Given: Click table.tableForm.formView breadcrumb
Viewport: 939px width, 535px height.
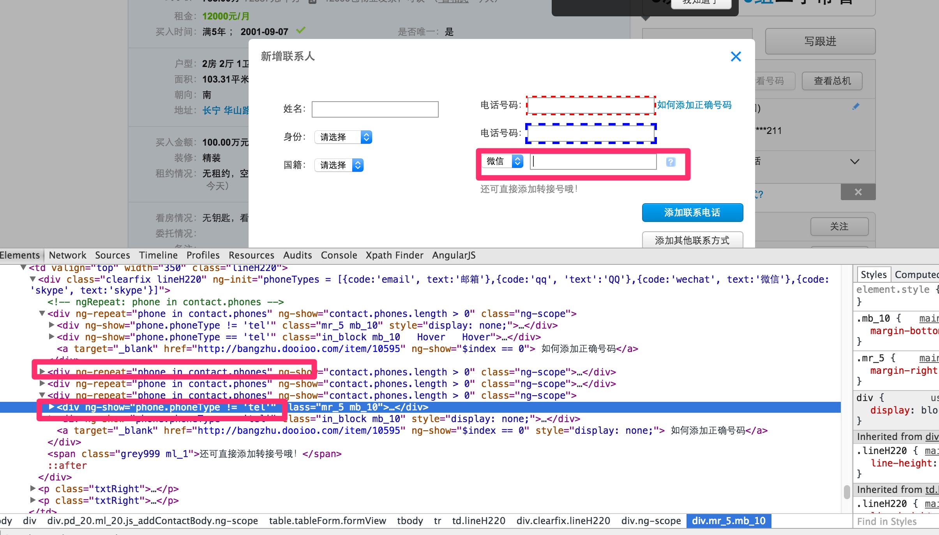Looking at the screenshot, I should 327,521.
